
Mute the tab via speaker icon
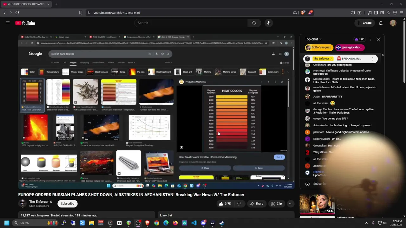click(x=9, y=4)
